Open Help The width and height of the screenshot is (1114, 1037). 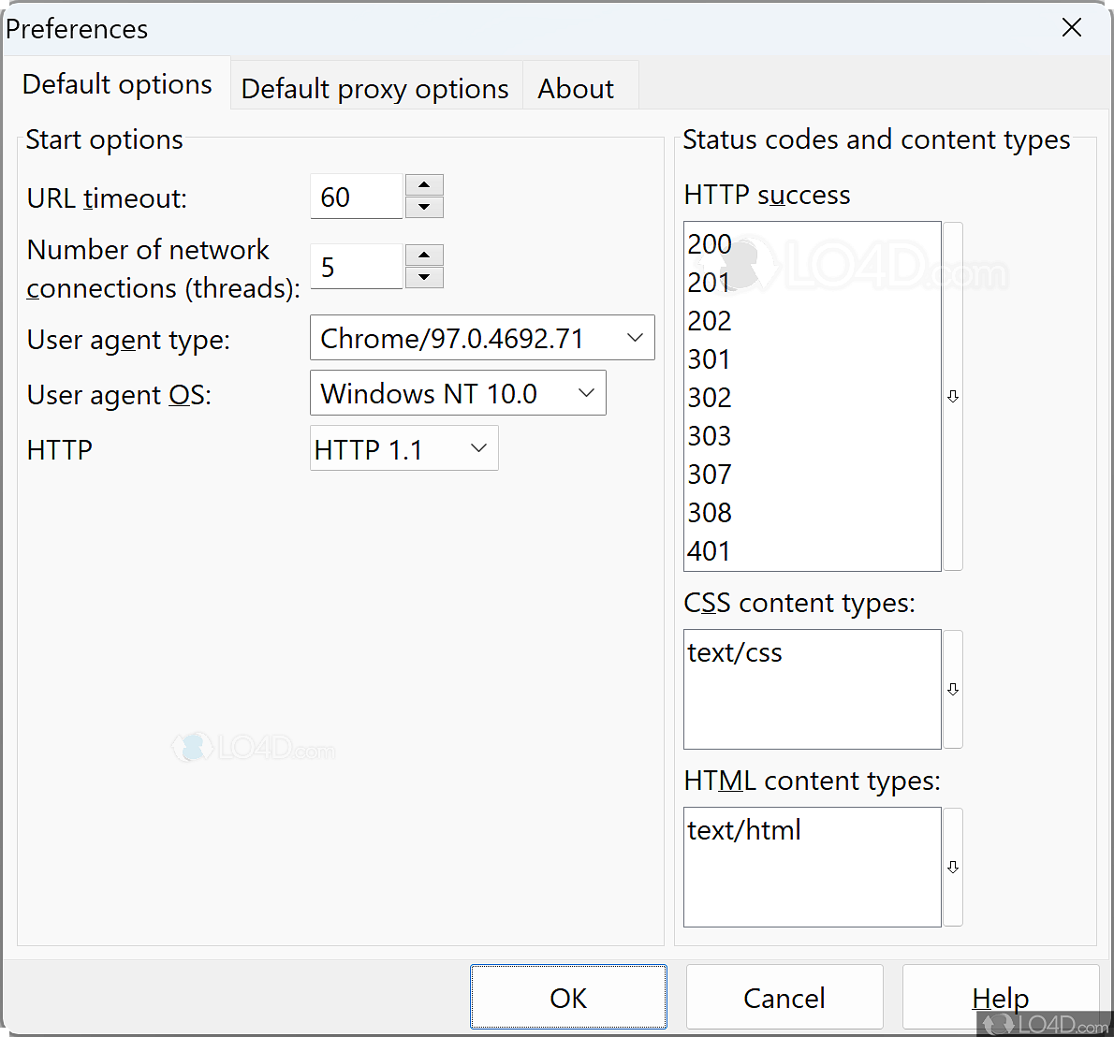[x=1000, y=997]
